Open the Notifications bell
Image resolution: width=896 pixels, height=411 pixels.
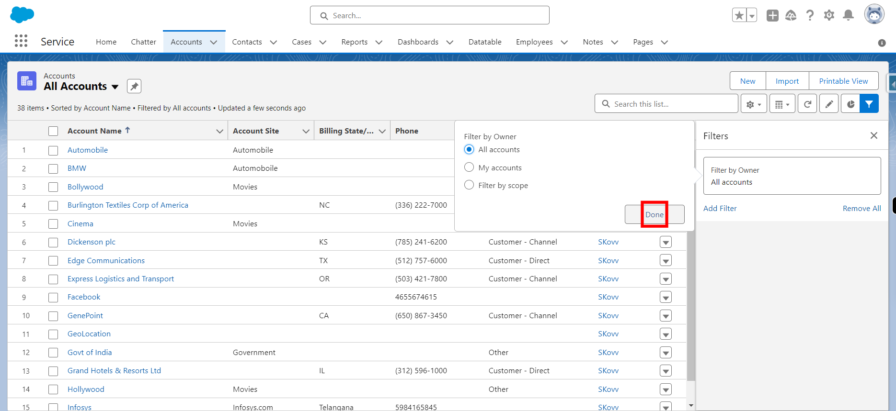click(x=848, y=15)
